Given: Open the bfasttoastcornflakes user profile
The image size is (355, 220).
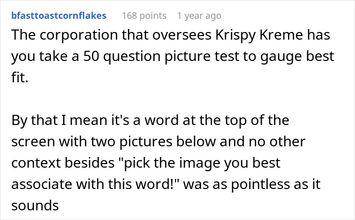Looking at the screenshot, I should (x=58, y=15).
